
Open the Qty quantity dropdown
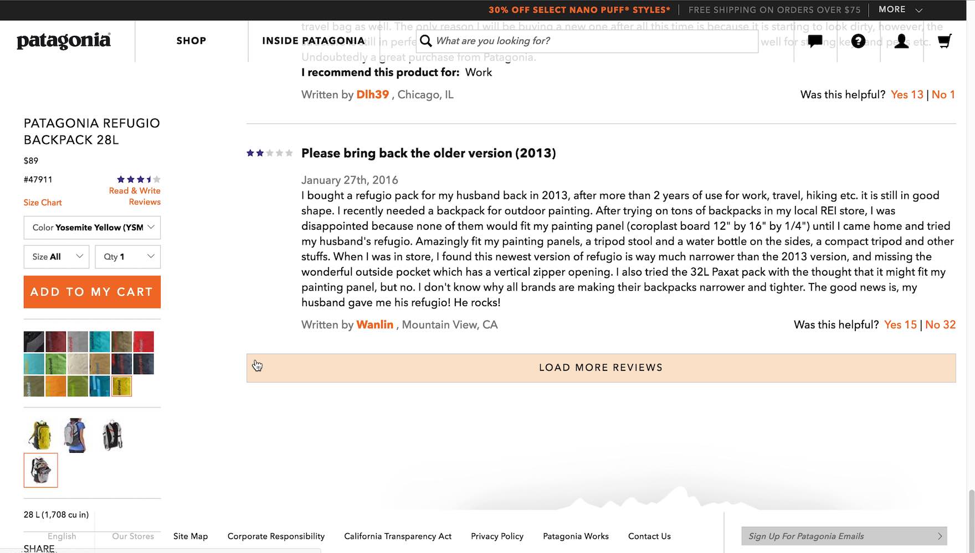(x=127, y=257)
